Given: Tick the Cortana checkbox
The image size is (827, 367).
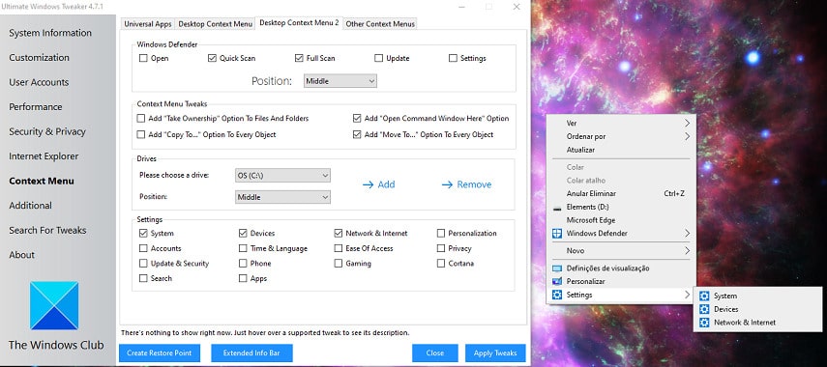Looking at the screenshot, I should coord(441,264).
